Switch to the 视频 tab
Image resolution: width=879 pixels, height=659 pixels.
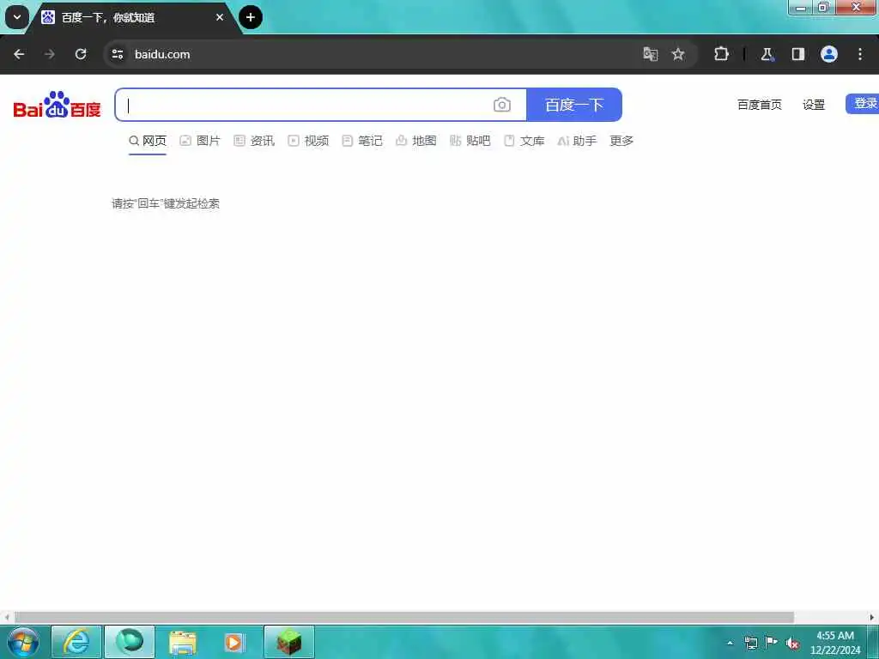click(x=308, y=141)
